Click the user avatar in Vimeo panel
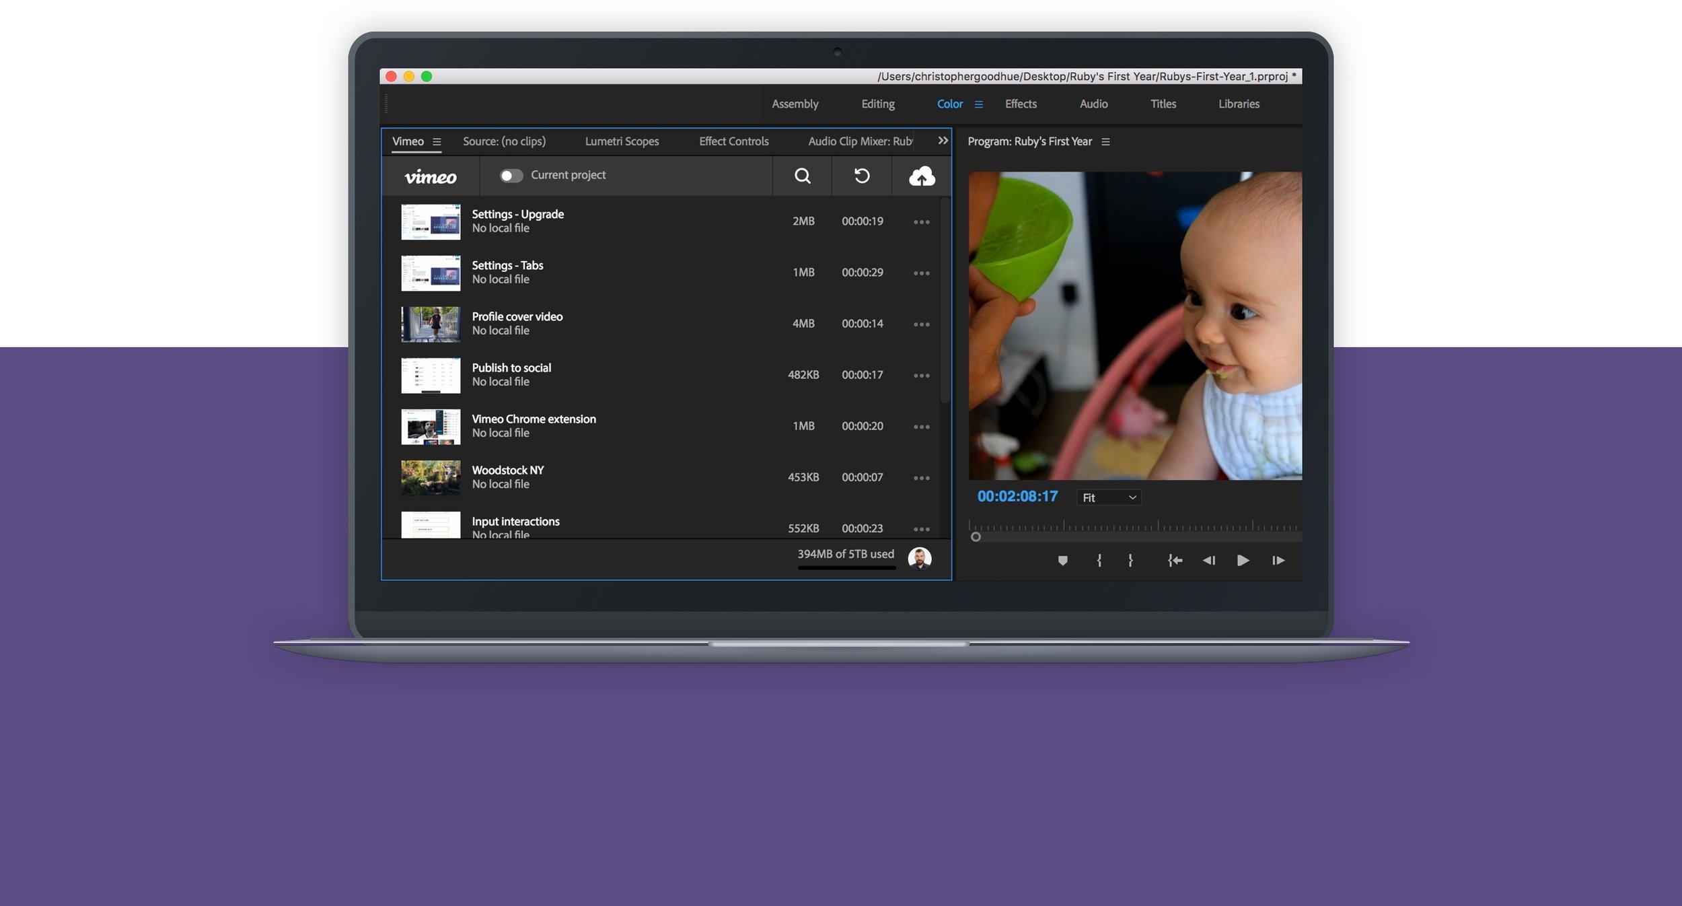 tap(920, 558)
